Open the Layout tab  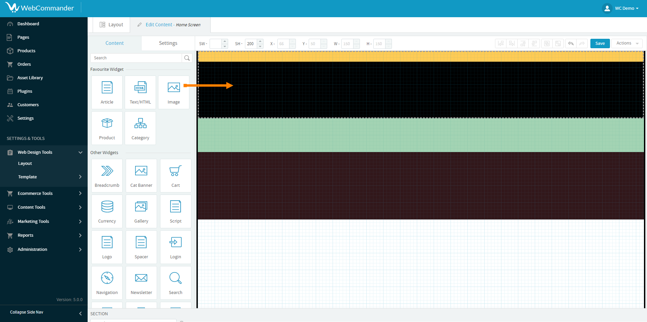tap(112, 25)
